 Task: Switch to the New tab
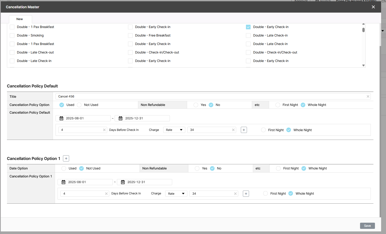coord(20,19)
